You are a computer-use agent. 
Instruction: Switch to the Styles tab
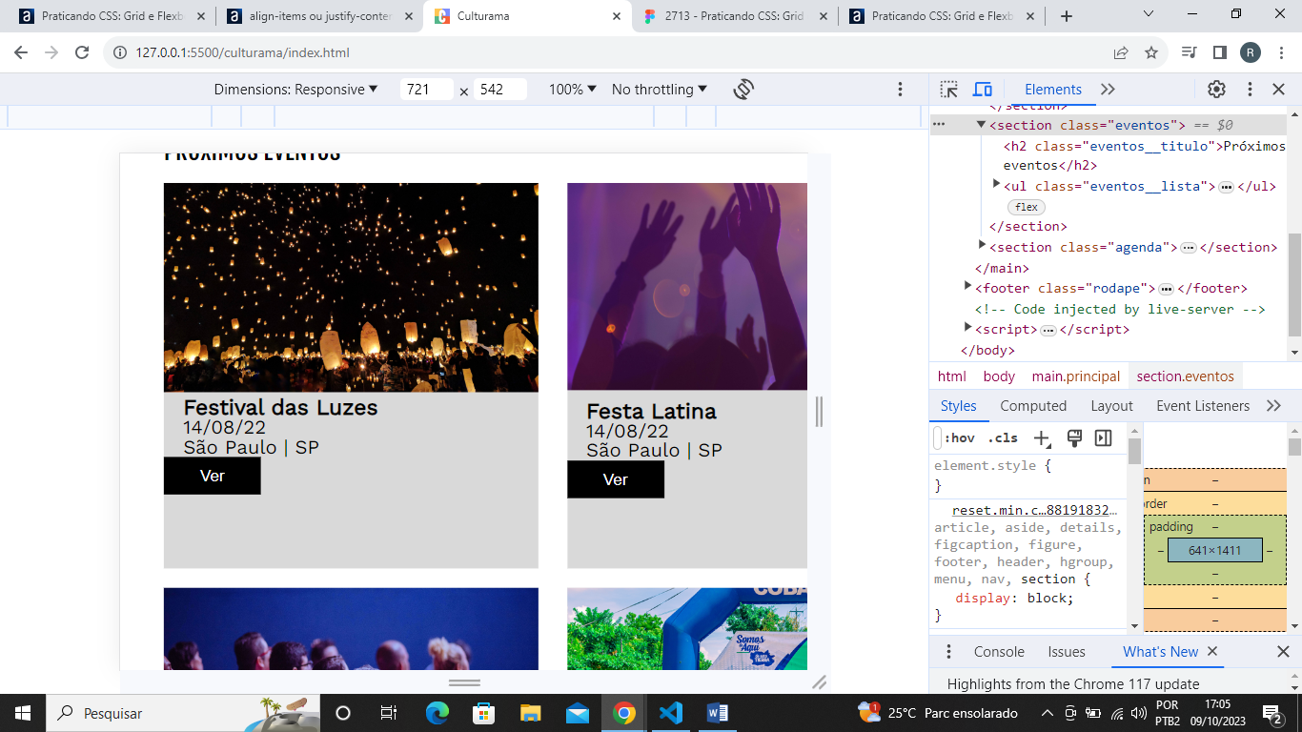[958, 406]
